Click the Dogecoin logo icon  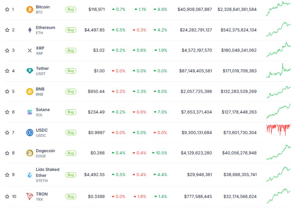point(30,153)
